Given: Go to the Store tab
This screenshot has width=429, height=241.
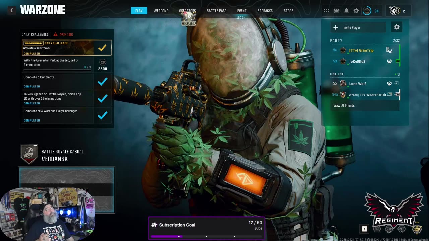Looking at the screenshot, I should (288, 11).
